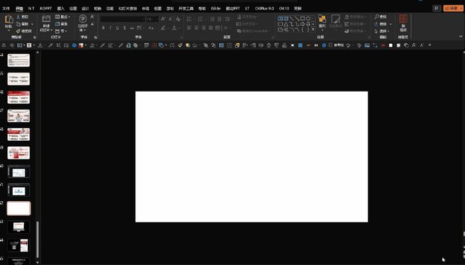465x265 pixels.
Task: Toggle center text alignment
Action: pyautogui.click(x=197, y=28)
